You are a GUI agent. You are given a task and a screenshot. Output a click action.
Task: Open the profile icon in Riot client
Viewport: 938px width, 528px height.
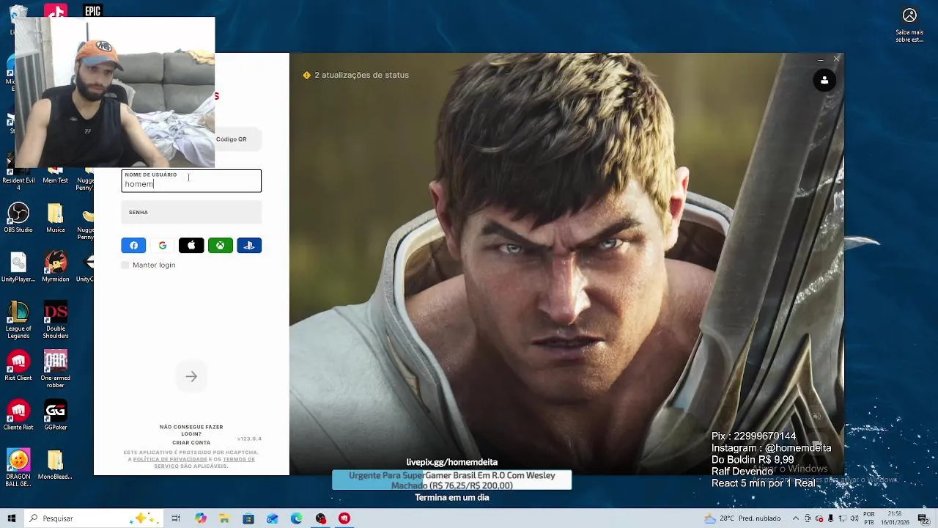point(824,81)
